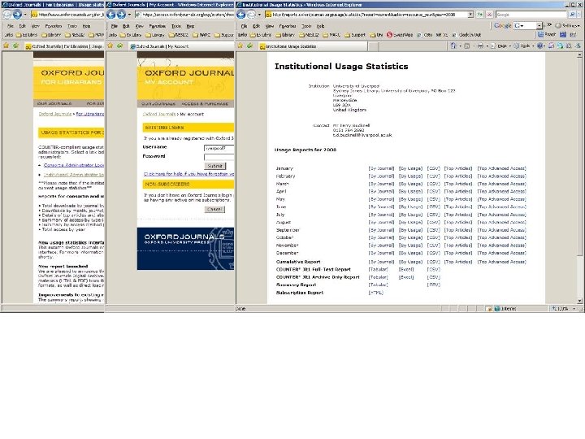Screen dimensions: 585x439
Task: Click Access & Purchase nav item in My Account
Action: click(205, 104)
